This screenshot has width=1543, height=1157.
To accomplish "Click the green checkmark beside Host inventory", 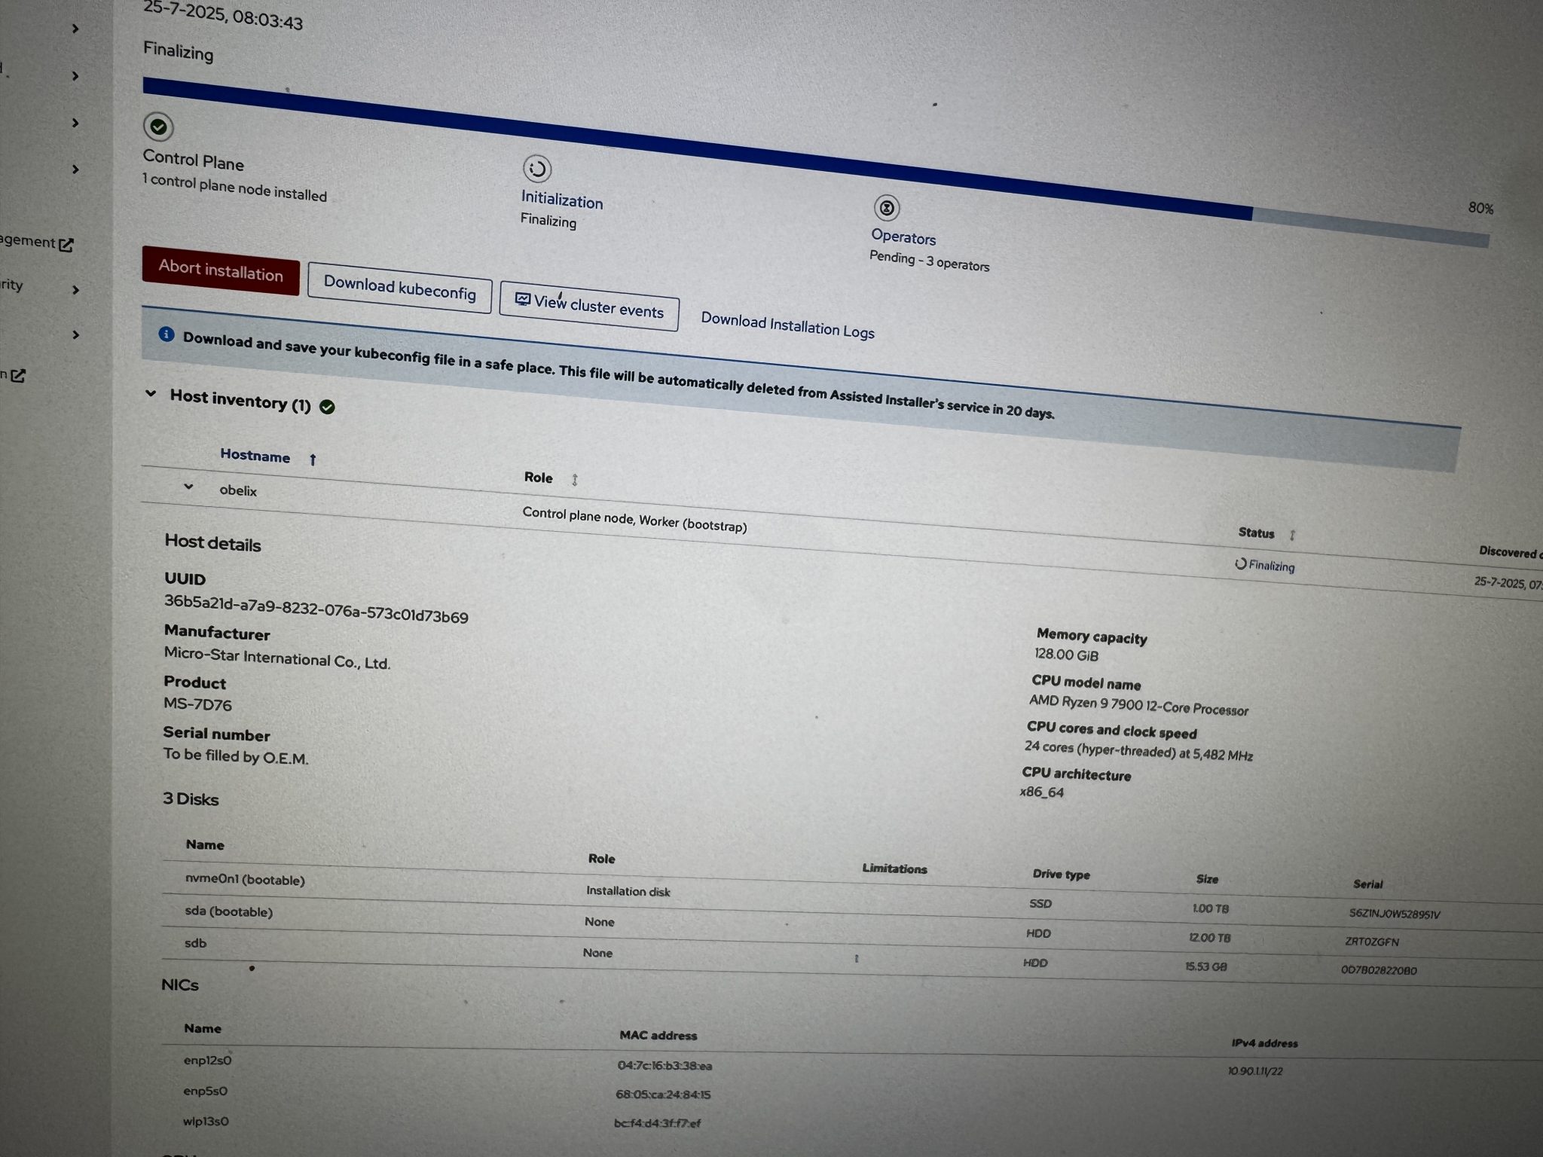I will [x=328, y=406].
